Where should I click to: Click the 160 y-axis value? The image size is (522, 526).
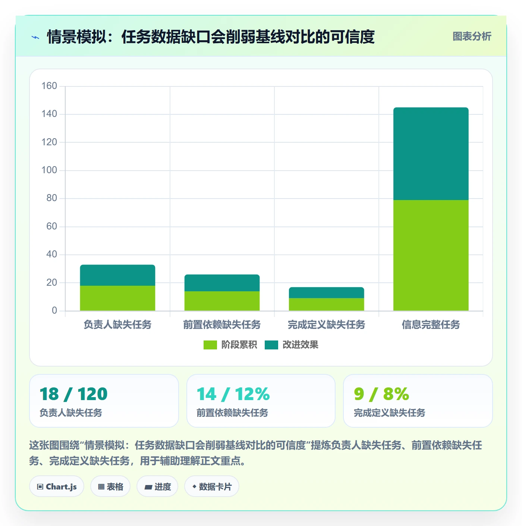(x=49, y=86)
